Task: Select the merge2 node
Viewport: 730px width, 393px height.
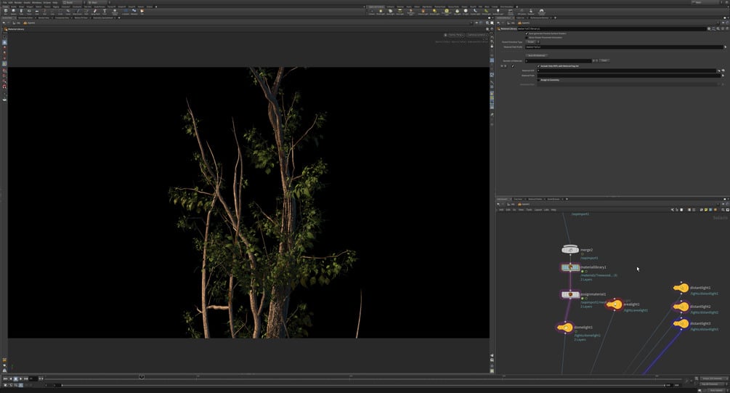Action: click(570, 250)
